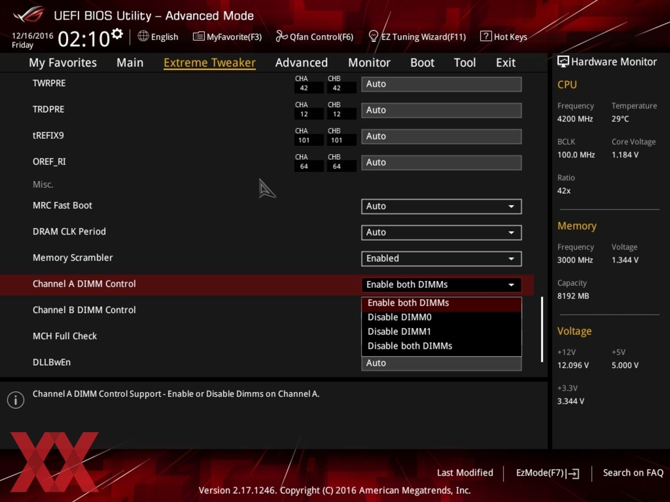Click the Qfan Control fan icon
This screenshot has height=502, width=670.
tap(281, 36)
